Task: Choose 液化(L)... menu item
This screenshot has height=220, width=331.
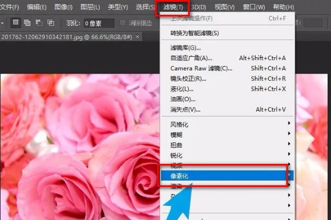Action: (227, 89)
